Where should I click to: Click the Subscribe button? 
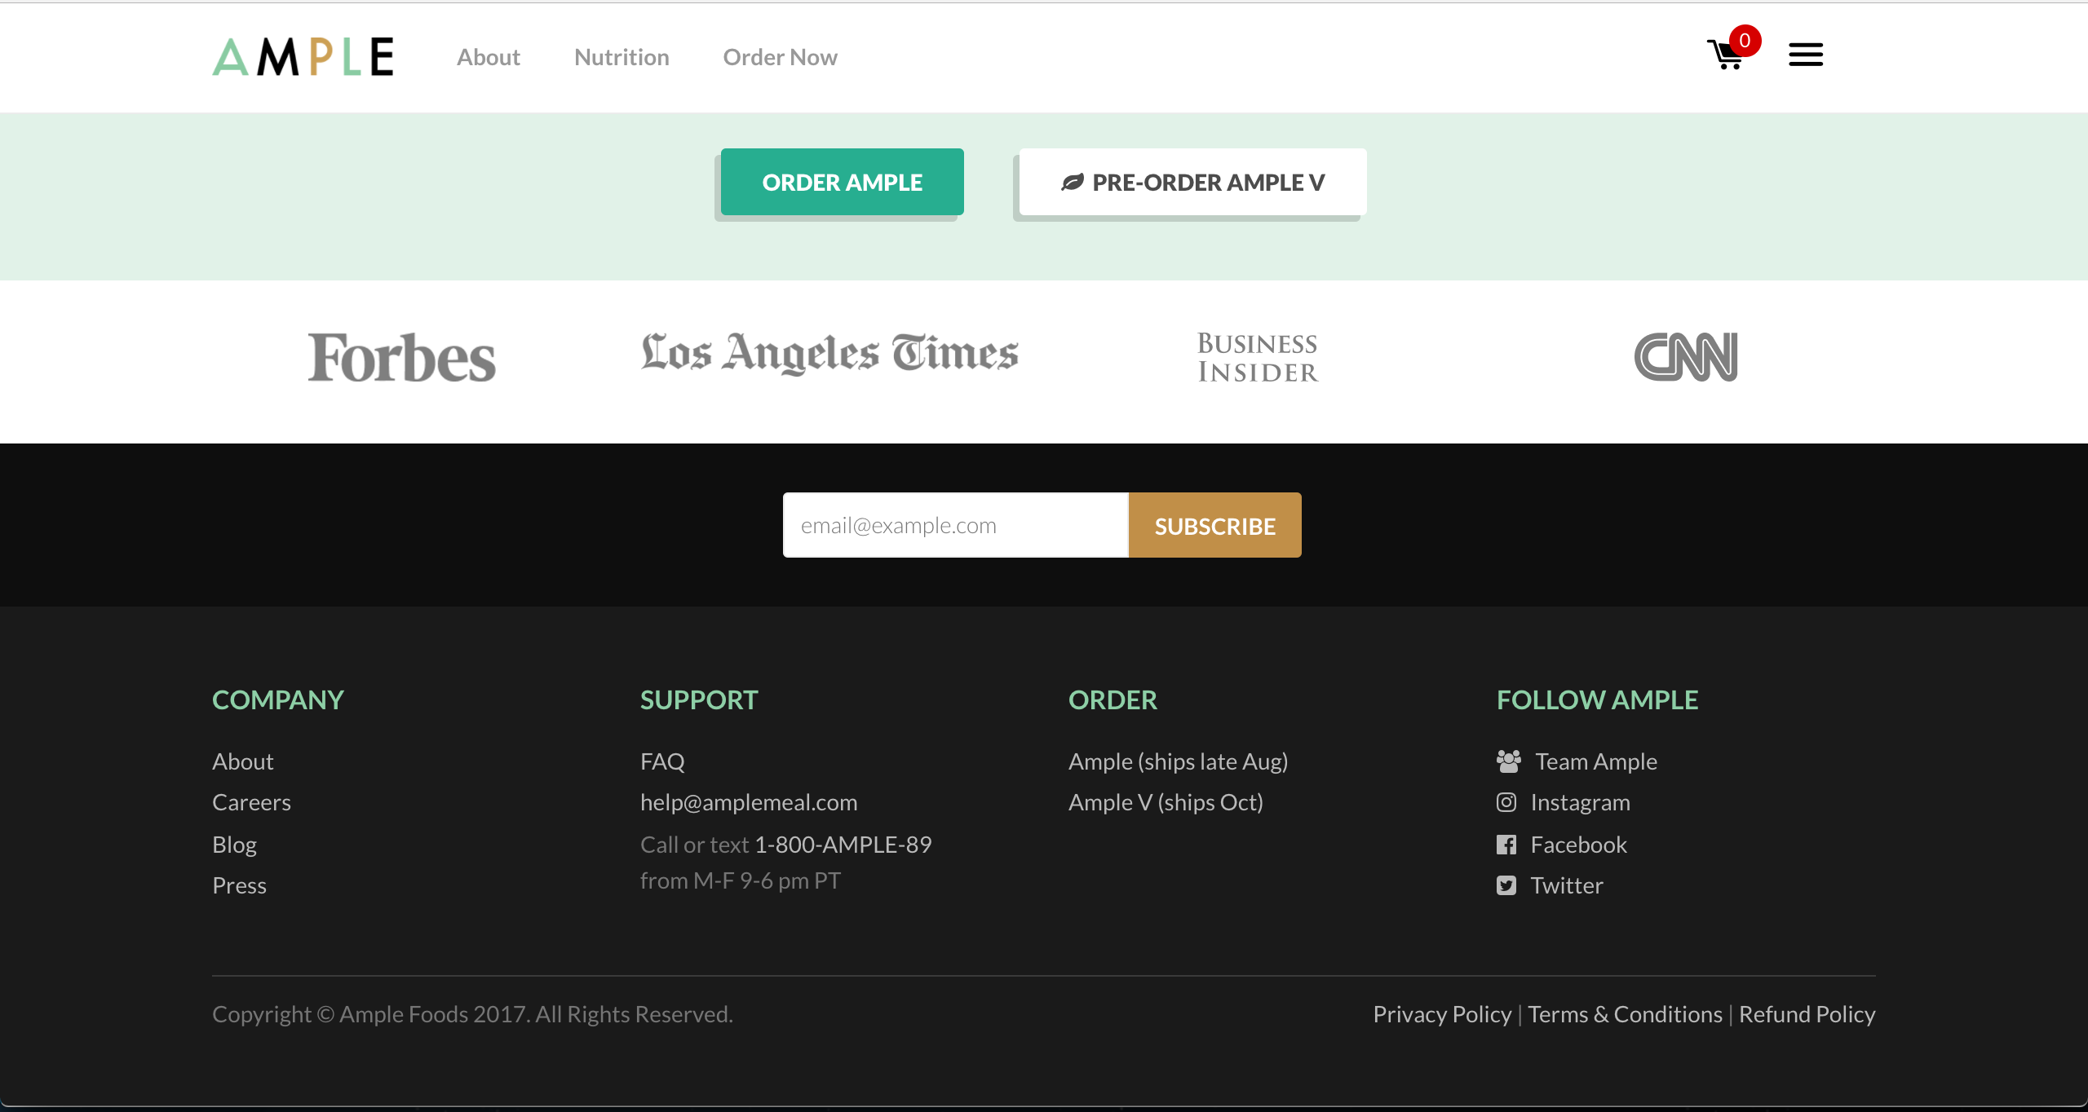(1214, 526)
